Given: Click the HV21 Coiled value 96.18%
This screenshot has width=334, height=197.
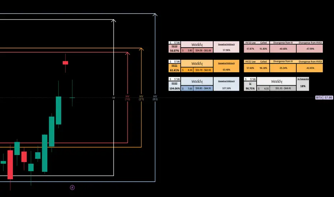Looking at the screenshot, I should (x=263, y=68).
